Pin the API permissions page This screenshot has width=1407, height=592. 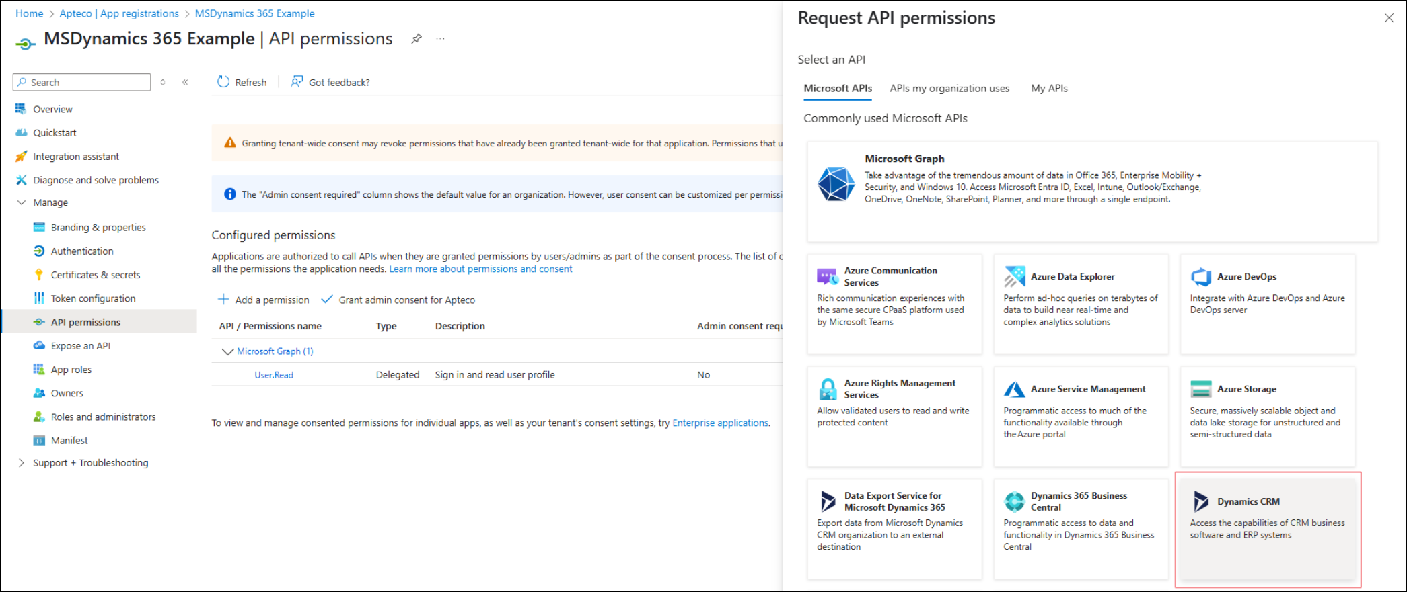pyautogui.click(x=417, y=39)
